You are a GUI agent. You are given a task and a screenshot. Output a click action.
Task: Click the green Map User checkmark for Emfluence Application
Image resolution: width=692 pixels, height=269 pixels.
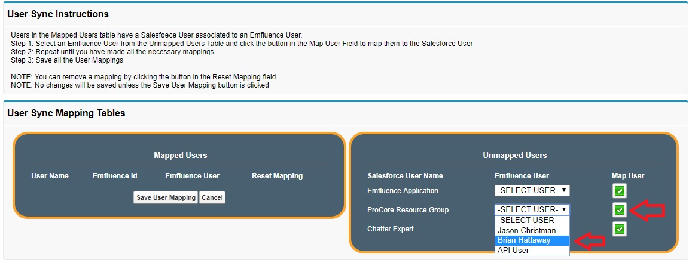coord(620,191)
